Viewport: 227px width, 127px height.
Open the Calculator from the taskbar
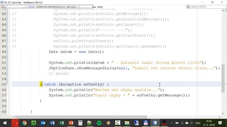pyautogui.click(x=80, y=123)
